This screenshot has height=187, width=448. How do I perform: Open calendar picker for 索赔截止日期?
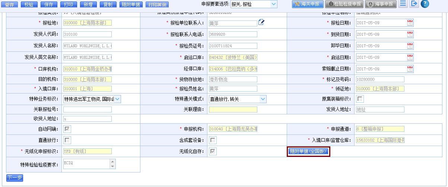(x=410, y=69)
